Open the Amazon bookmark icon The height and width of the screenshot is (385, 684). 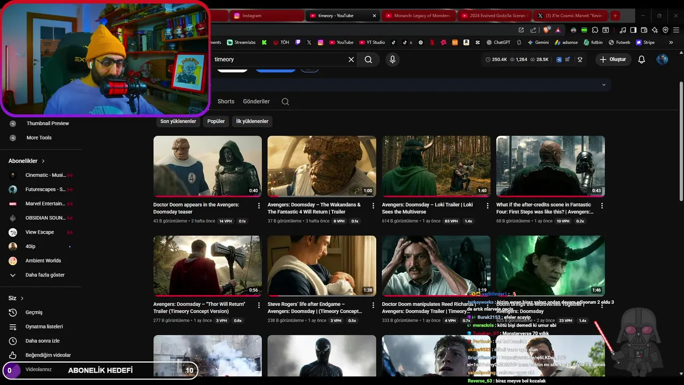466,42
